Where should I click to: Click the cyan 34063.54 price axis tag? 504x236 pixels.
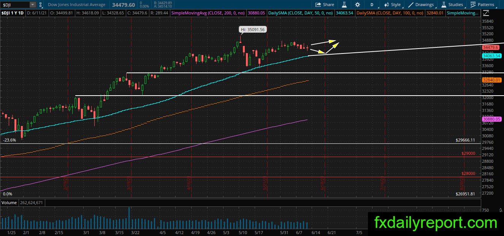491,55
